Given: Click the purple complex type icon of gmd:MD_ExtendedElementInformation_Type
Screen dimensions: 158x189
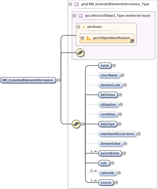Looking at the screenshot, I should (77, 4).
